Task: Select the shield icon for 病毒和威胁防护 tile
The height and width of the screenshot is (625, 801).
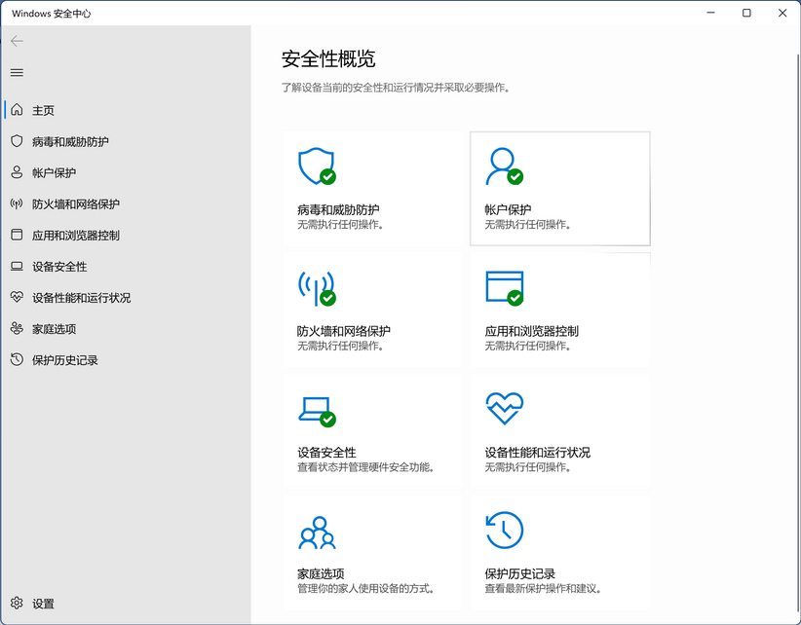Action: pos(318,165)
